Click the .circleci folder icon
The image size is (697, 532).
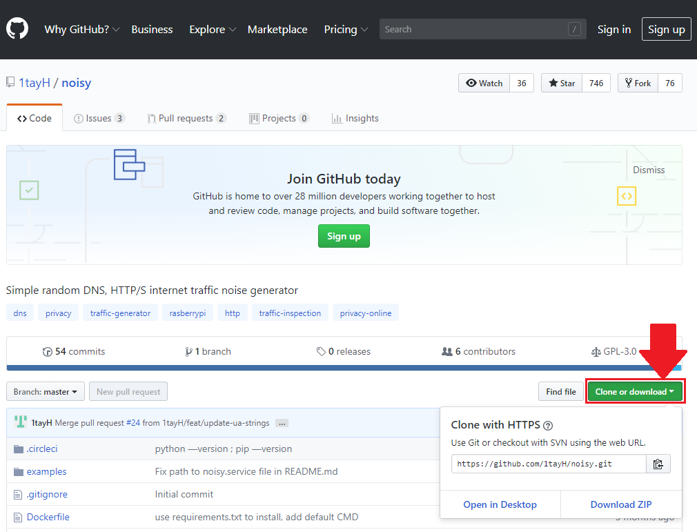[x=18, y=449]
